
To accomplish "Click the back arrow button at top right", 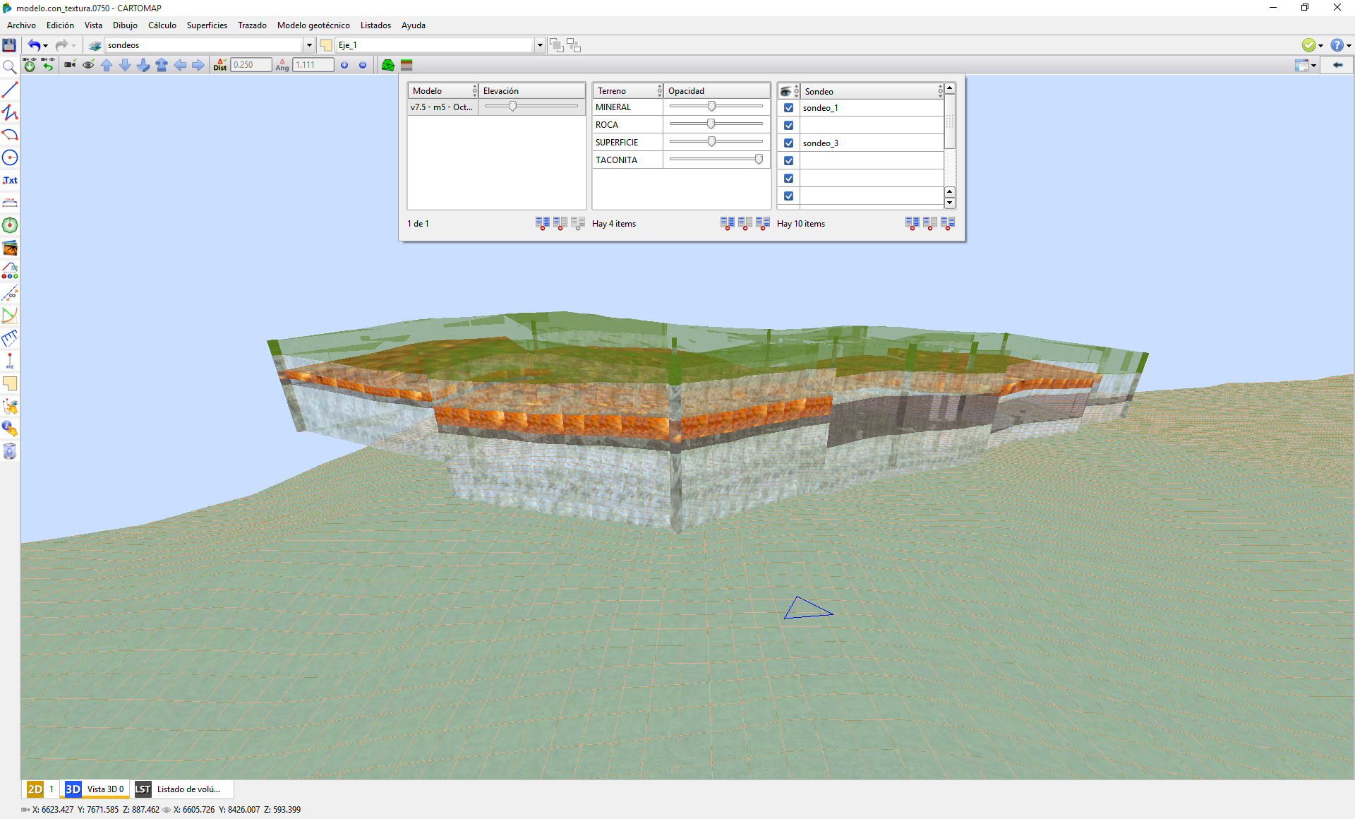I will pos(1337,65).
